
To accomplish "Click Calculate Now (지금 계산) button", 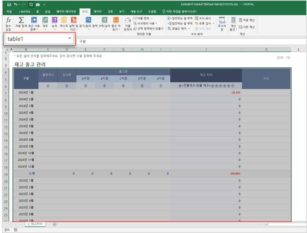I will pyautogui.click(x=247, y=20).
